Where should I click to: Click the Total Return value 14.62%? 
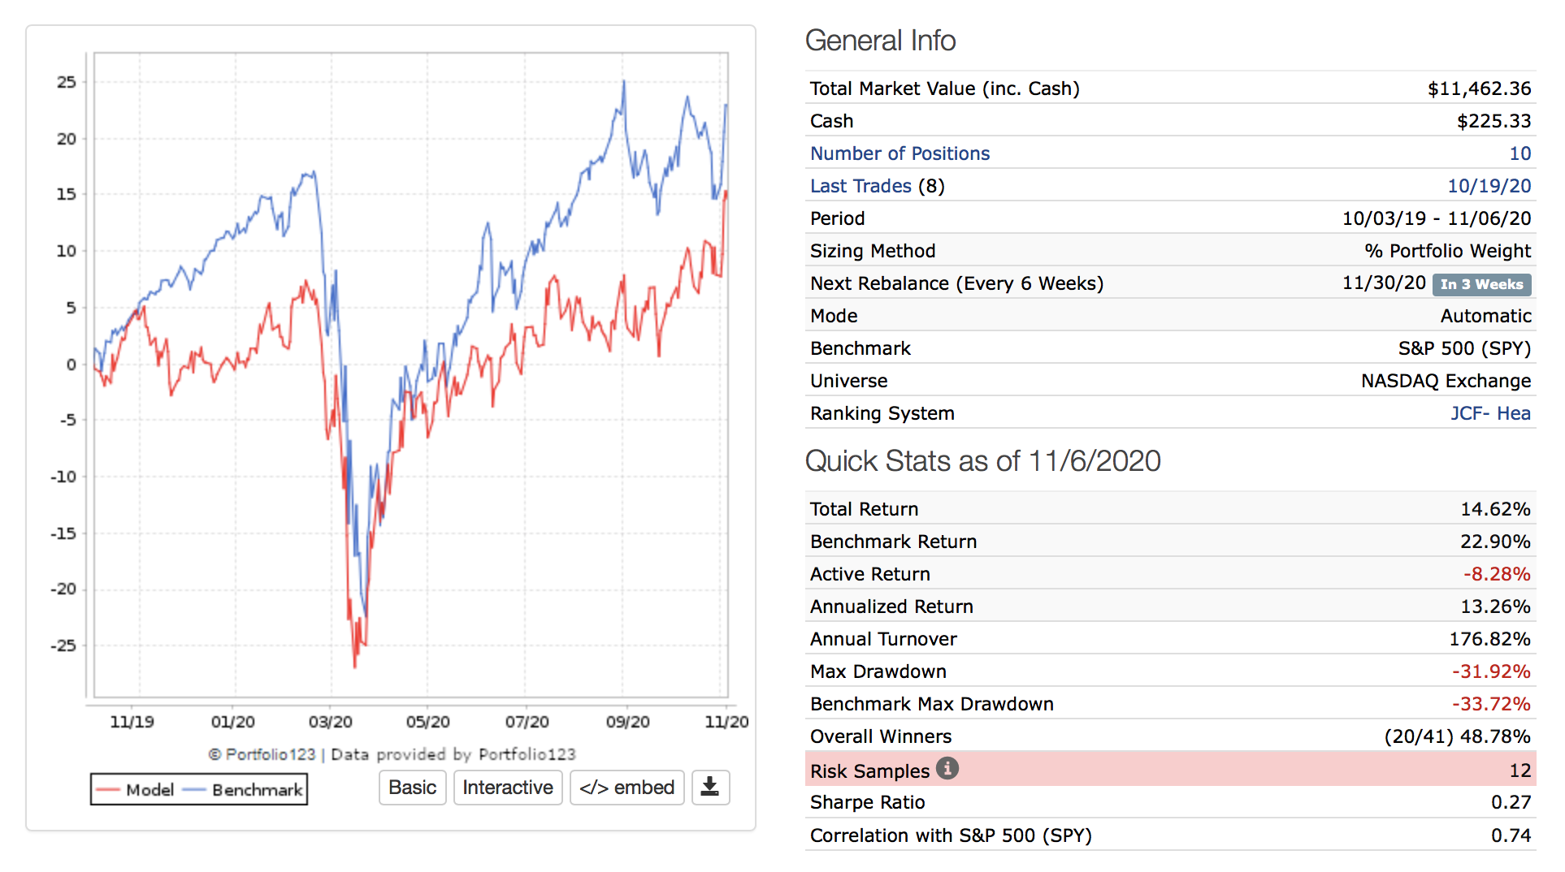coord(1495,509)
